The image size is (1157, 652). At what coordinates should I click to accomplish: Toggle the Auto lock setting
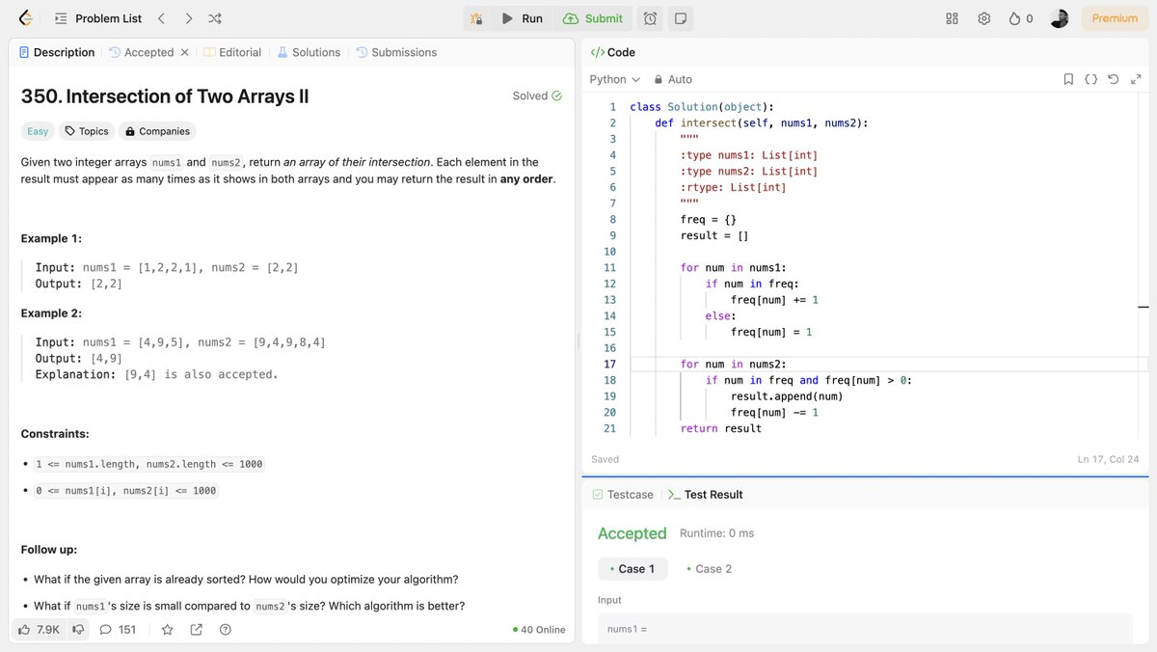tap(673, 79)
